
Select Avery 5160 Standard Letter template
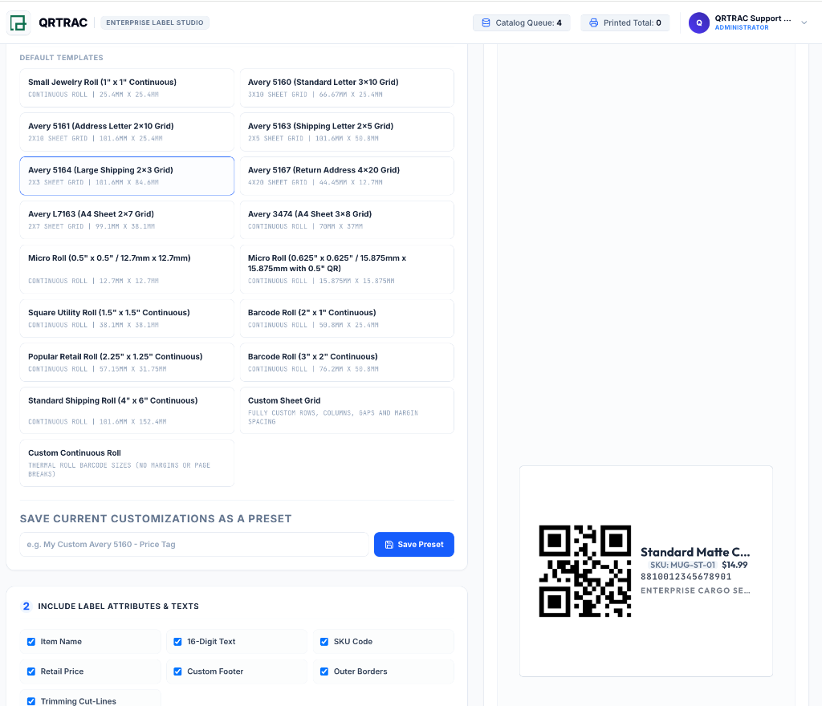click(x=347, y=88)
